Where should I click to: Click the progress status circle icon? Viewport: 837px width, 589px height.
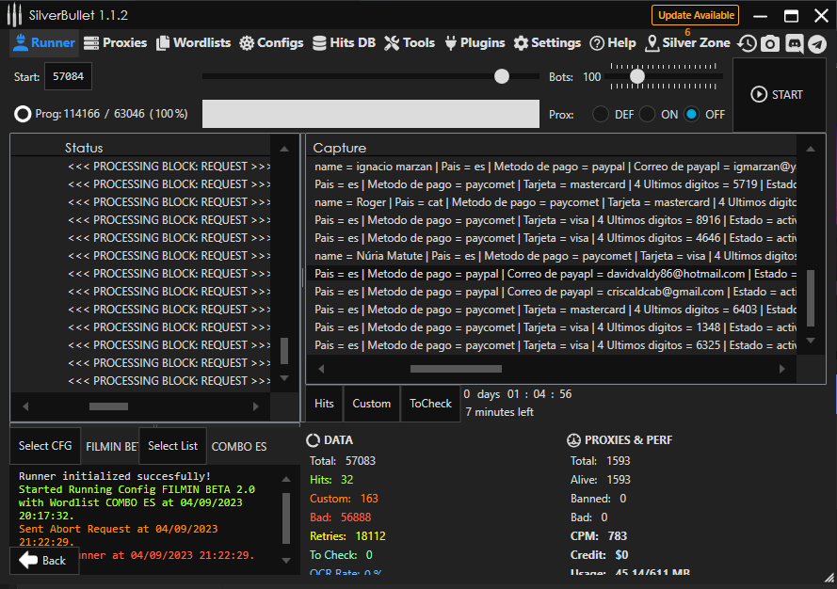click(x=23, y=114)
